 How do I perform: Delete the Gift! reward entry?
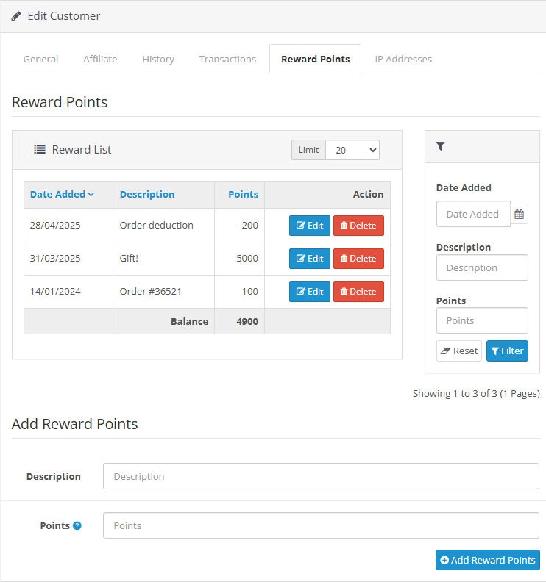(x=358, y=259)
